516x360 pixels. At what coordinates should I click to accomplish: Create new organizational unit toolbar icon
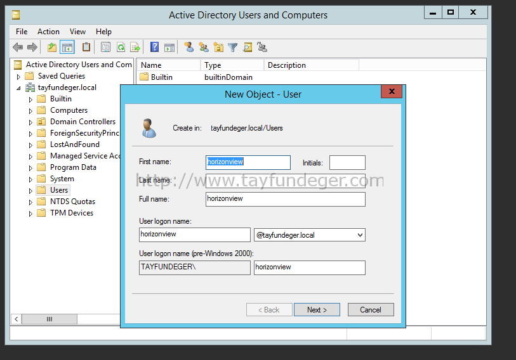[x=218, y=48]
